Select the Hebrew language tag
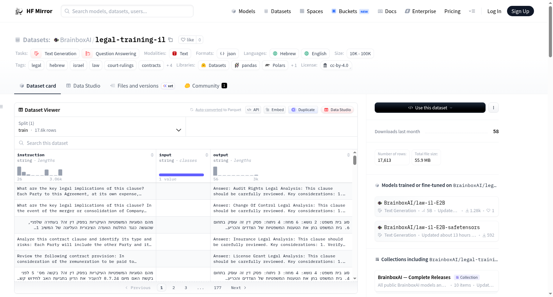 [284, 53]
